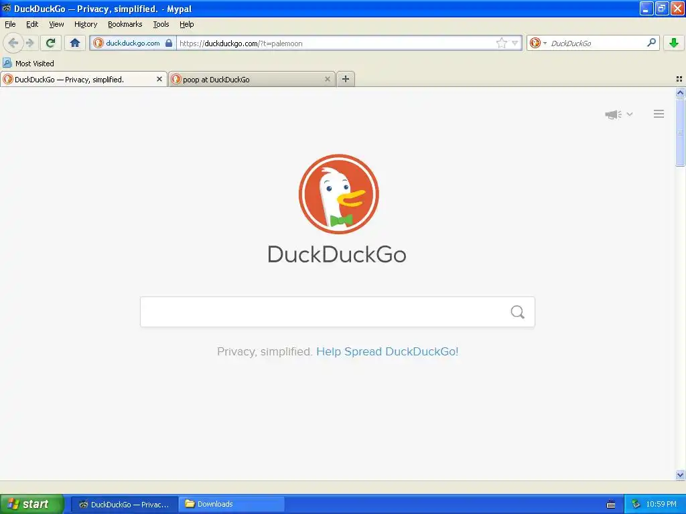Screen dimensions: 686x514
Task: Open Most Visited bookmarks folder
Action: tap(28, 64)
